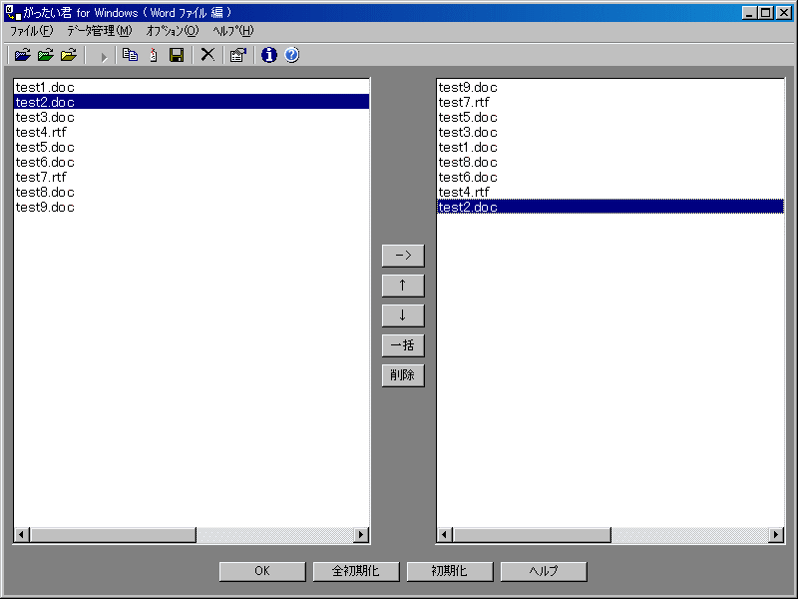Select test2.doc in the left list
This screenshot has height=599, width=798.
pyautogui.click(x=192, y=102)
